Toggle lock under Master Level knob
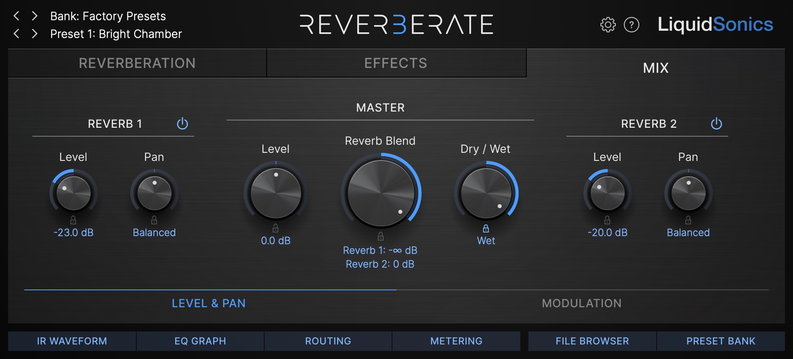Viewport: 793px width, 359px height. (x=276, y=228)
